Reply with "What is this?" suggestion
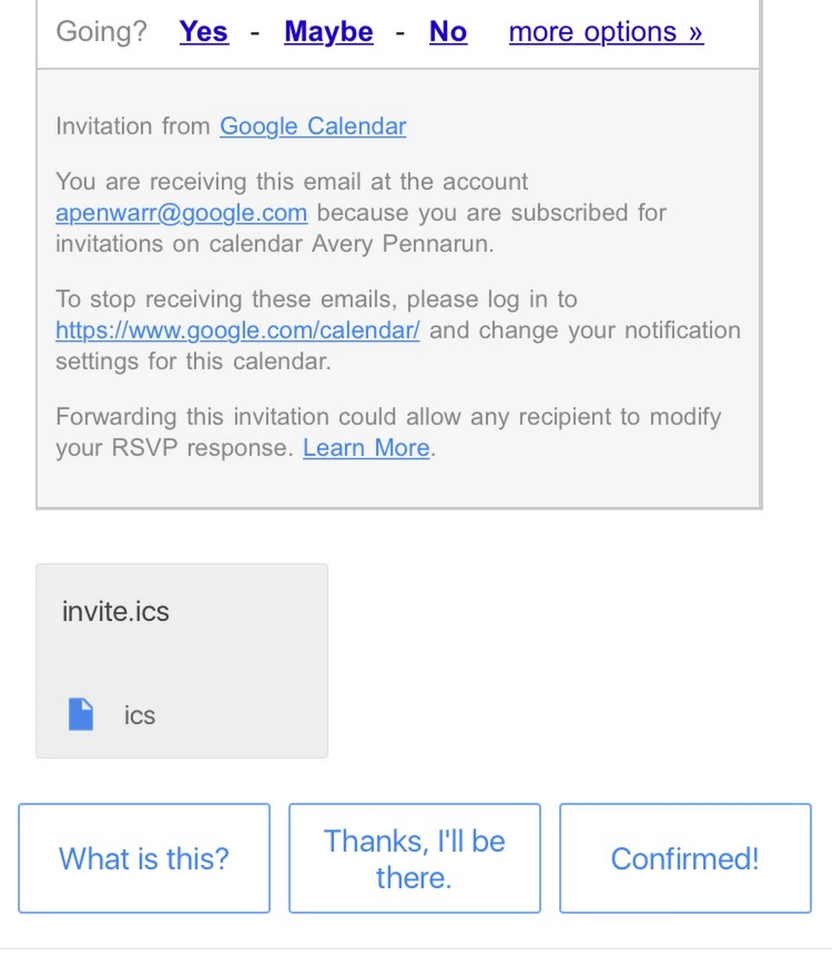 point(144,859)
